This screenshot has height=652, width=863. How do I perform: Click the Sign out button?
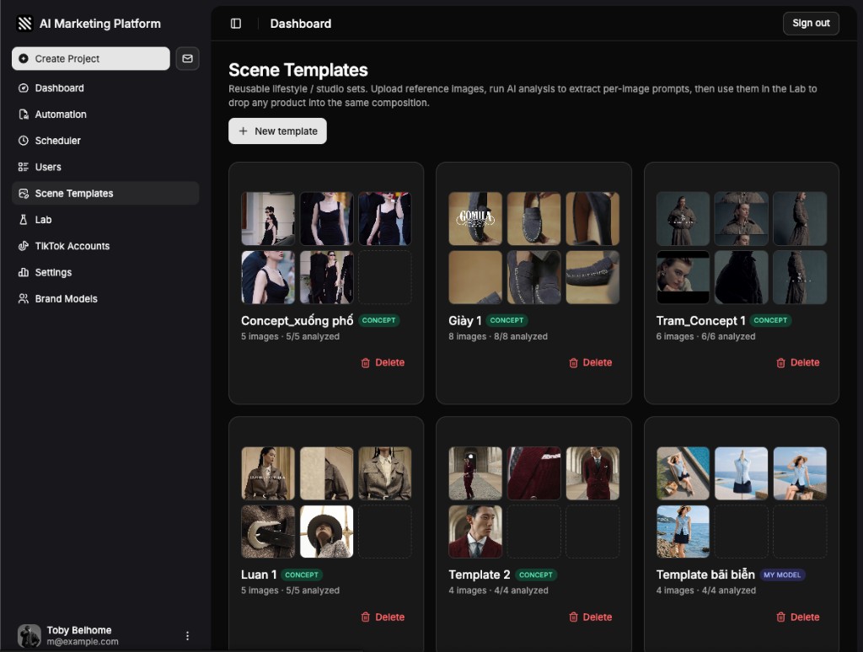pyautogui.click(x=811, y=23)
